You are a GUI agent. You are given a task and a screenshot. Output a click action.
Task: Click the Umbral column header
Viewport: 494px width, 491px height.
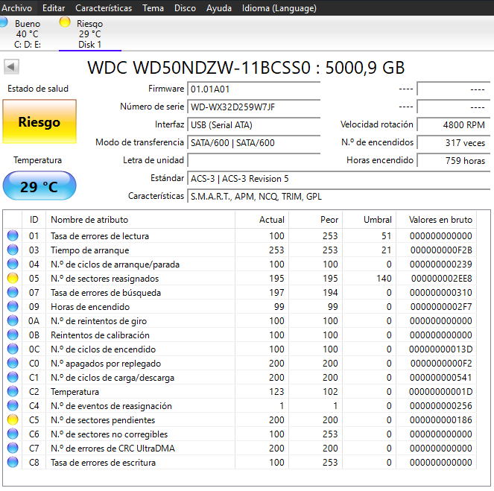pyautogui.click(x=369, y=220)
